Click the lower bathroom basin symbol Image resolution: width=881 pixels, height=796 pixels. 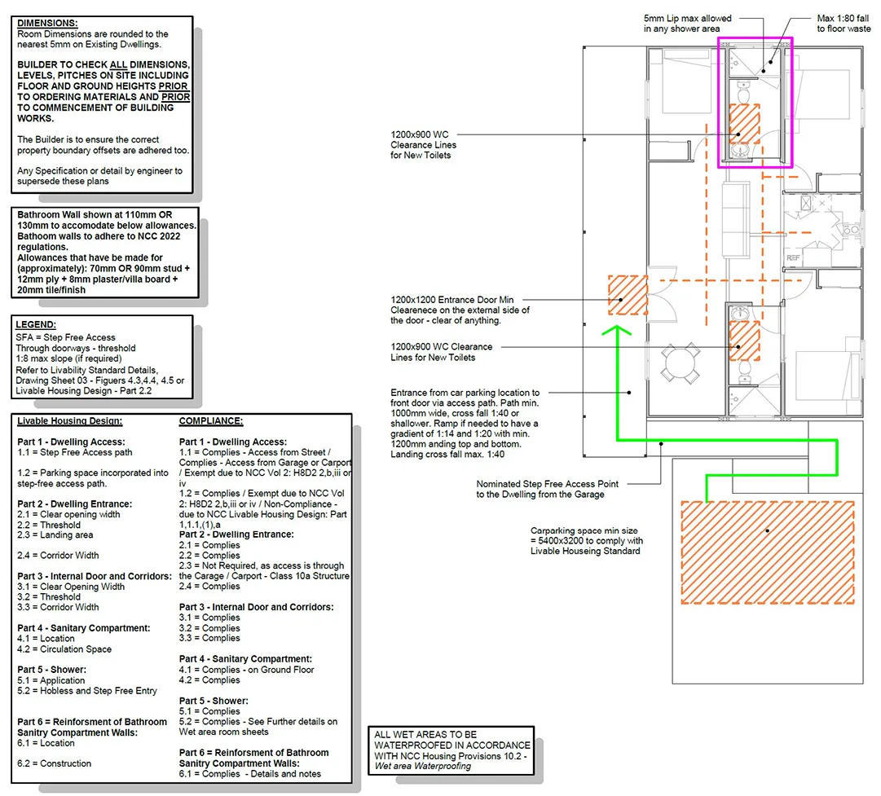tap(741, 314)
